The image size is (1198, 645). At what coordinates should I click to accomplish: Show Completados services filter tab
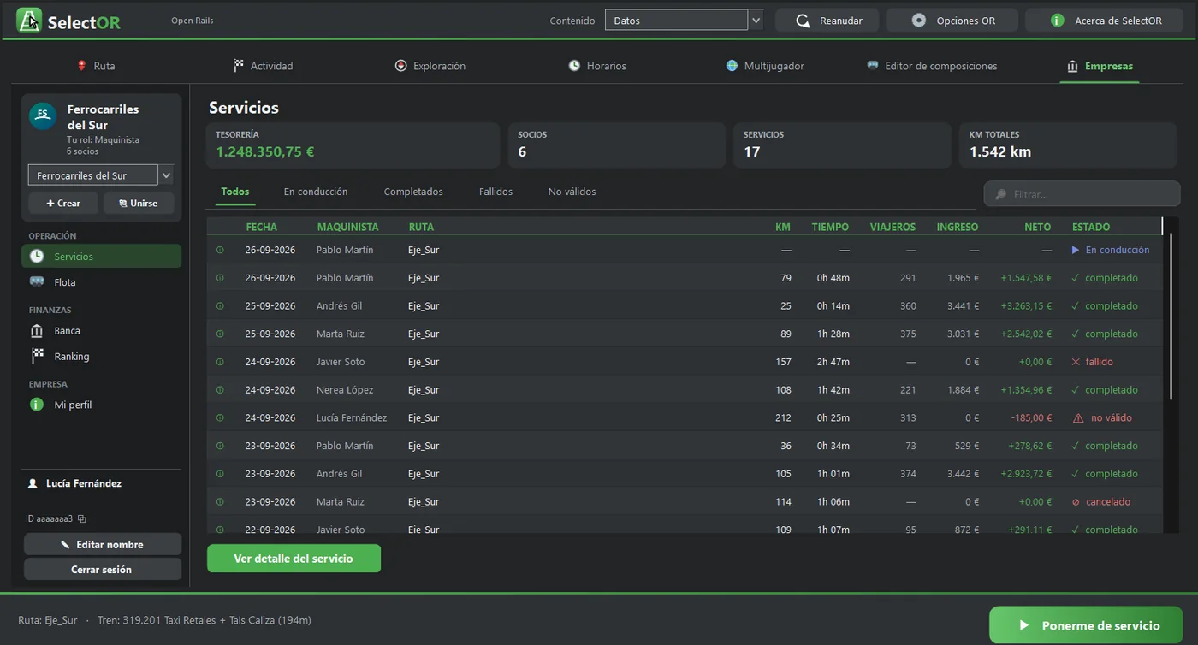coord(413,192)
